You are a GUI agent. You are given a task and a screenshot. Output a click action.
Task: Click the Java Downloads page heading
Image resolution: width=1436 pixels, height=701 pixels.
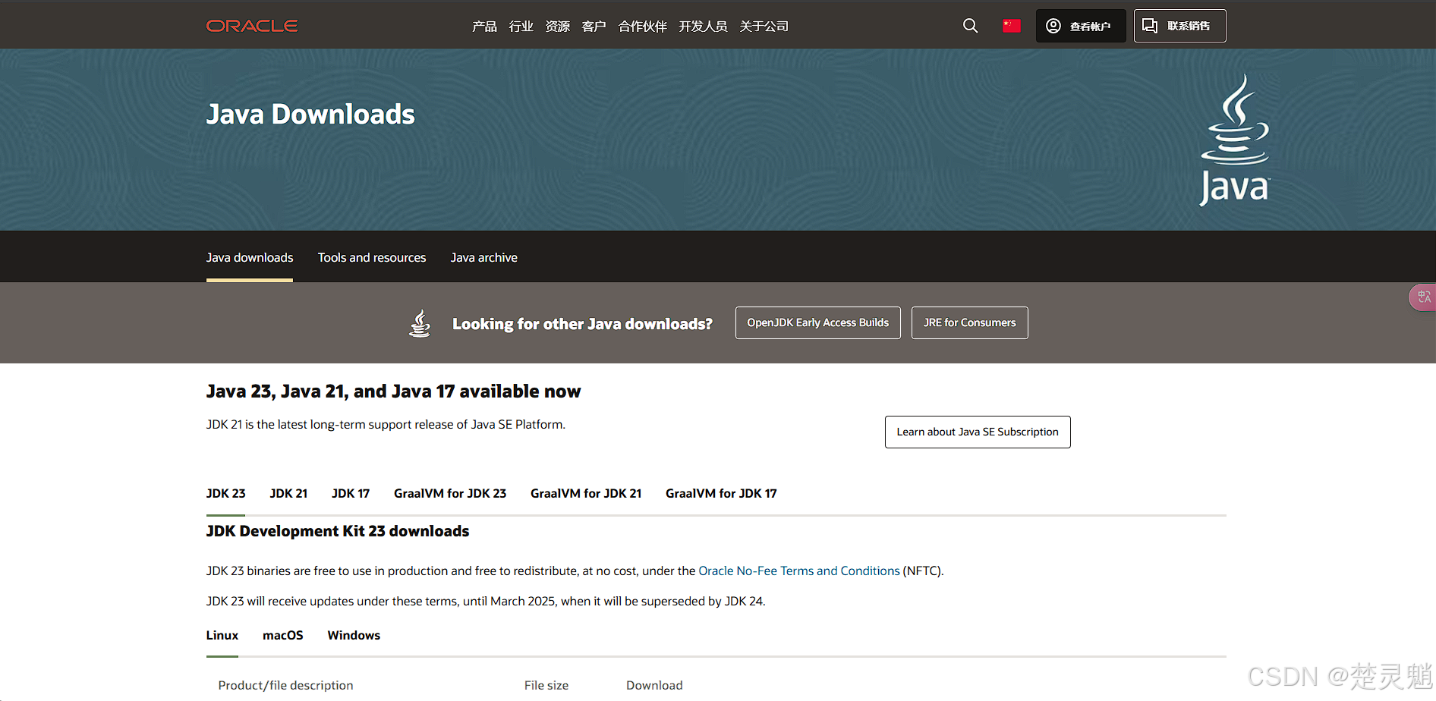point(310,115)
